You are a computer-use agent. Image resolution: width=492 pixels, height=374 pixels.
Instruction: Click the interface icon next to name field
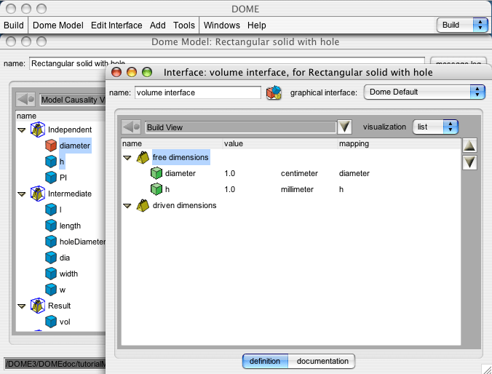[274, 92]
